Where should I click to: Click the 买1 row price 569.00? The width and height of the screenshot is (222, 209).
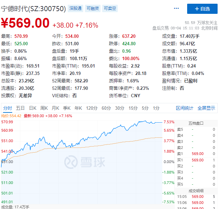198,160
